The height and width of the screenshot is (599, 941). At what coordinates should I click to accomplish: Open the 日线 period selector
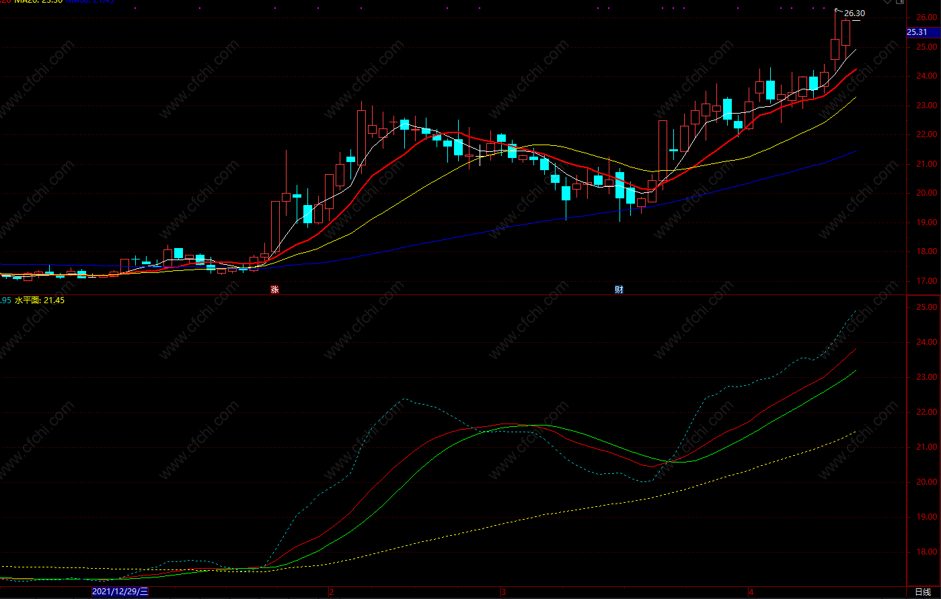coord(923,592)
